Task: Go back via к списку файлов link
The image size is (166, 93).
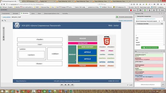Action: (6, 17)
